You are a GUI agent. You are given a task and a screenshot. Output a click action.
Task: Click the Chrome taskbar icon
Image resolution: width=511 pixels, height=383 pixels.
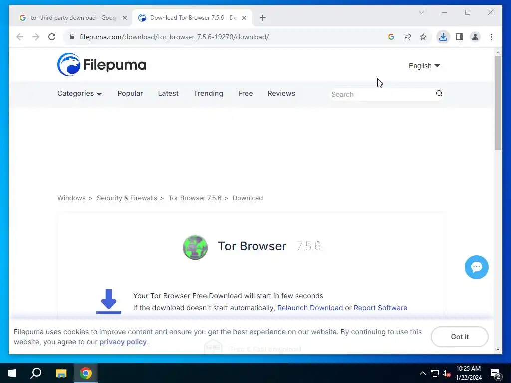[86, 373]
